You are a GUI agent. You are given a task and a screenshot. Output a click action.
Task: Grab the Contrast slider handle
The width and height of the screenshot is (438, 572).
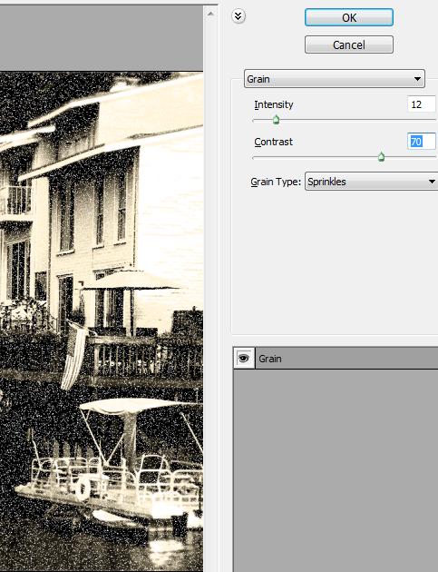[x=381, y=157]
